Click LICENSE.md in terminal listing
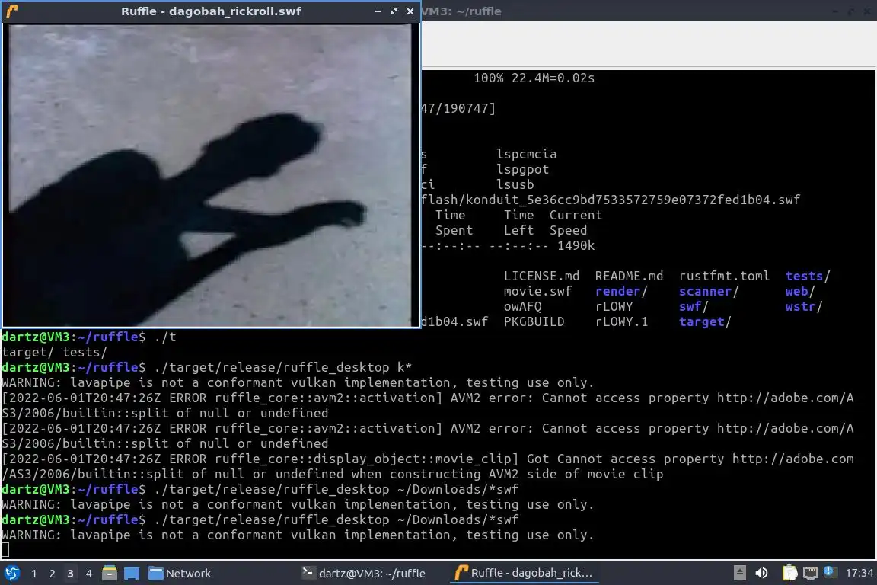 (x=541, y=276)
